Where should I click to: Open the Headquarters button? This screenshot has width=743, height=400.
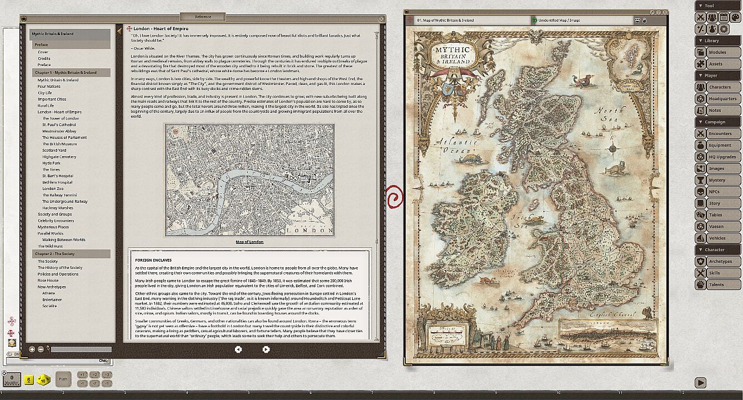click(x=723, y=98)
